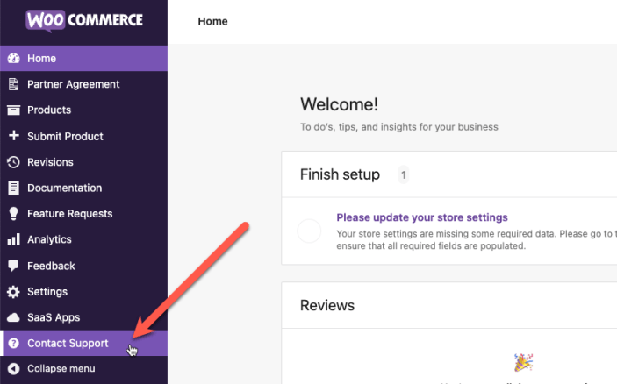Screen dimensions: 617x384
Task: Click the SaaS Apps cloud icon
Action: click(14, 317)
